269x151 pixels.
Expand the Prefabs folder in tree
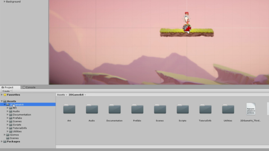point(8,118)
